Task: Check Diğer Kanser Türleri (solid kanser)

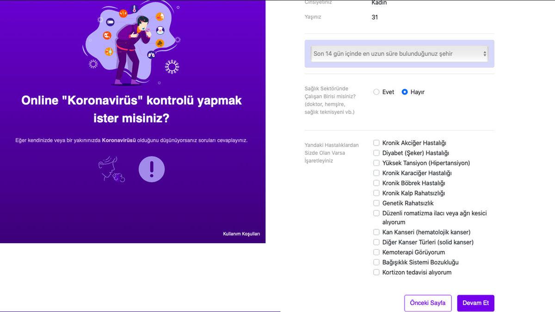Action: (x=376, y=242)
